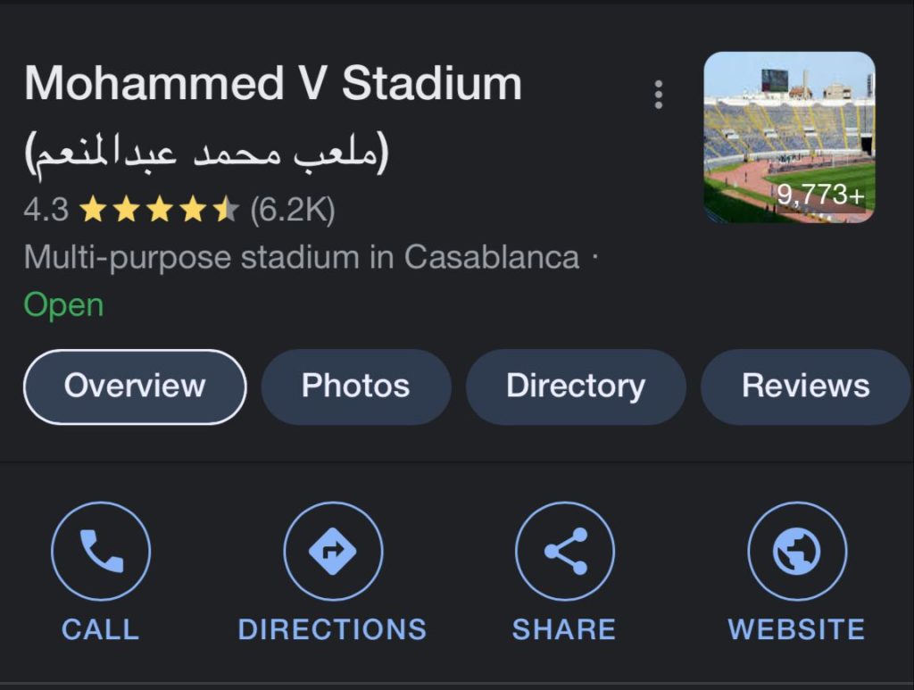
Task: Tap the 9,773+ photo count overlay
Action: coord(820,194)
